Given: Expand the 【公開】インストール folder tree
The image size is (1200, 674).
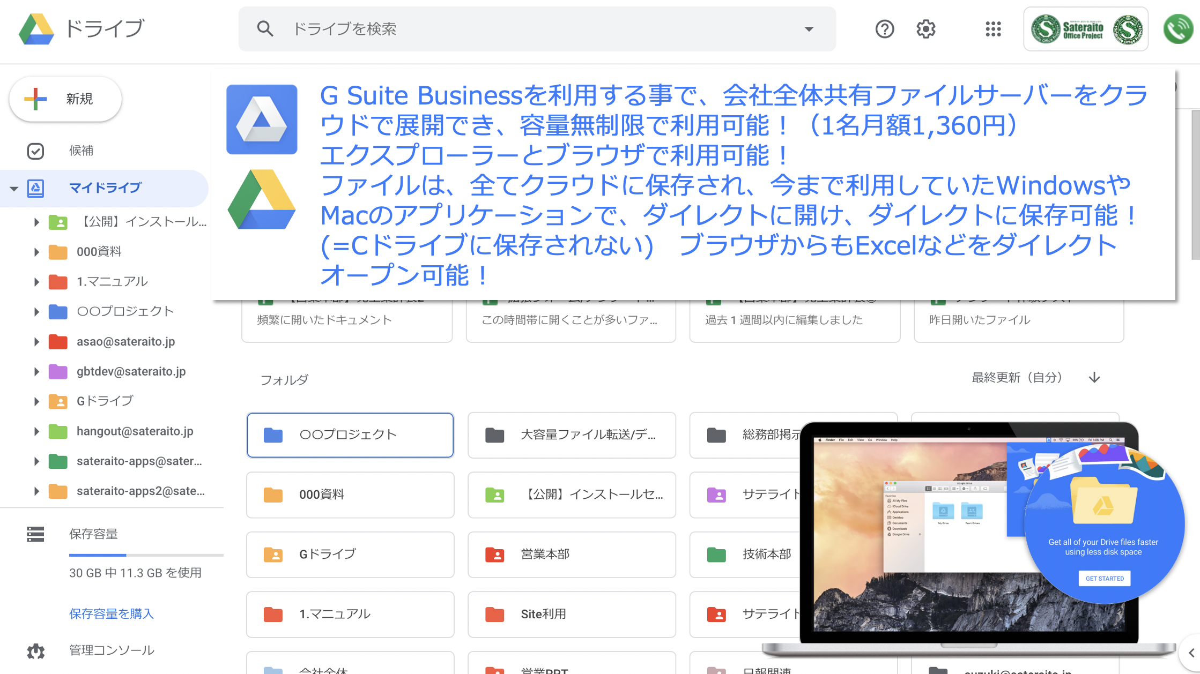Looking at the screenshot, I should click(x=36, y=222).
